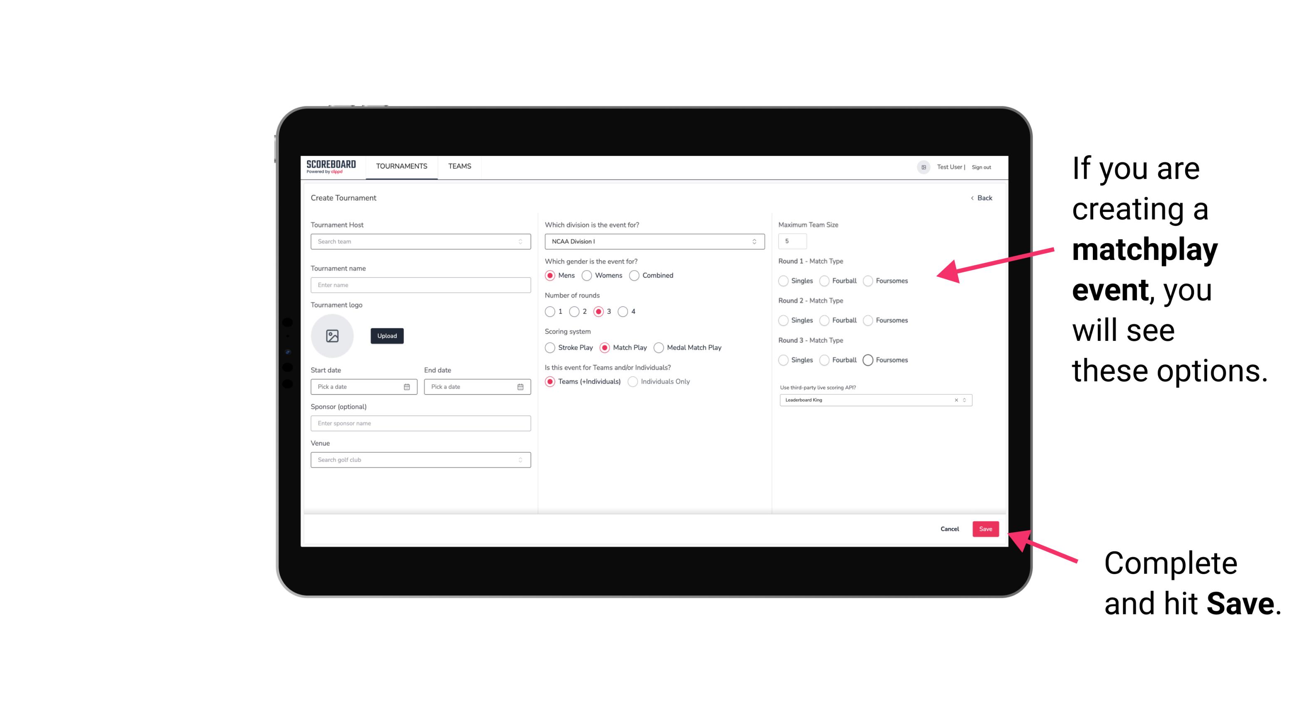Hit Save to create the tournament
This screenshot has height=703, width=1307.
point(985,528)
